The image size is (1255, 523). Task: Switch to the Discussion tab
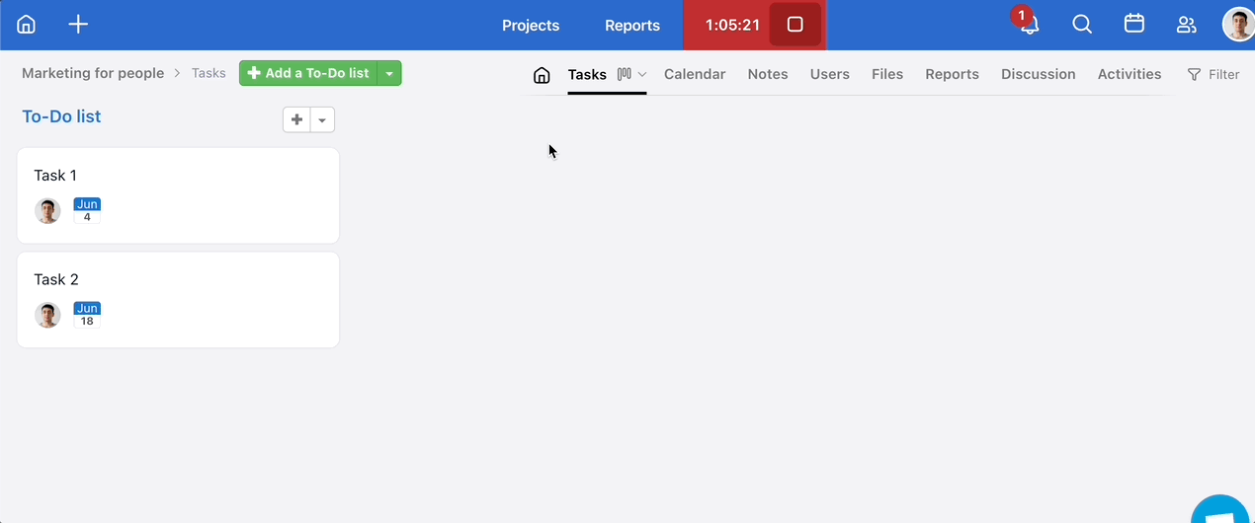tap(1039, 74)
